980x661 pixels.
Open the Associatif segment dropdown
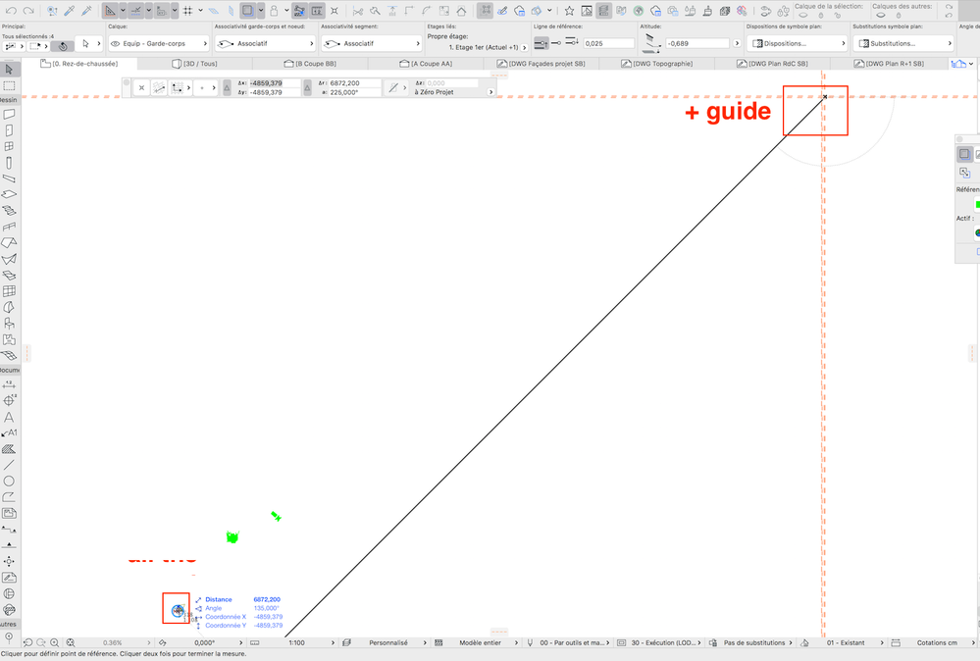(x=371, y=44)
